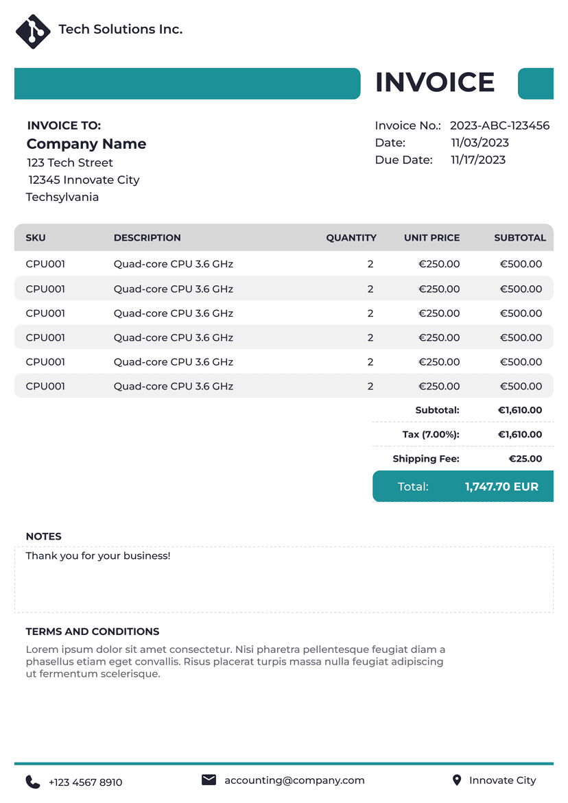
Task: Click the Total amount 1,747.70 EUR box
Action: [463, 487]
